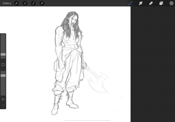Redo the last undone stroke
The image size is (175, 122).
coord(3,105)
